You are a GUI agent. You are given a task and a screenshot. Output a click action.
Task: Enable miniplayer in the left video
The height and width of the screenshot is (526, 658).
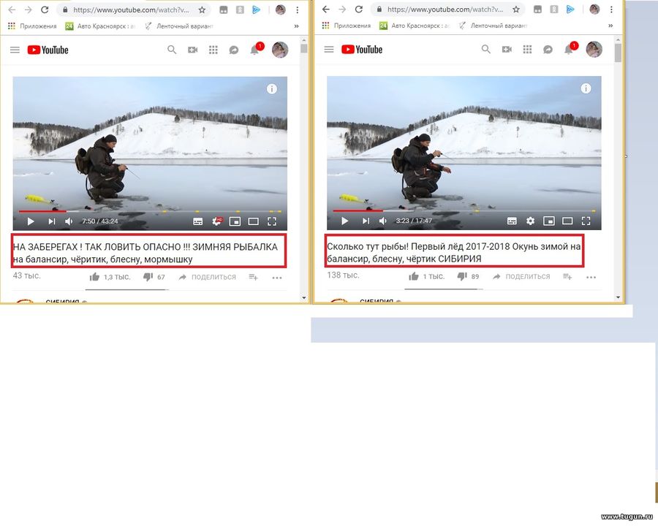coord(235,221)
